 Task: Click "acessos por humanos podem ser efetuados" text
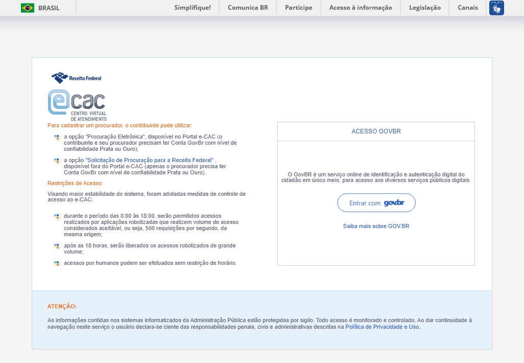[x=150, y=263]
